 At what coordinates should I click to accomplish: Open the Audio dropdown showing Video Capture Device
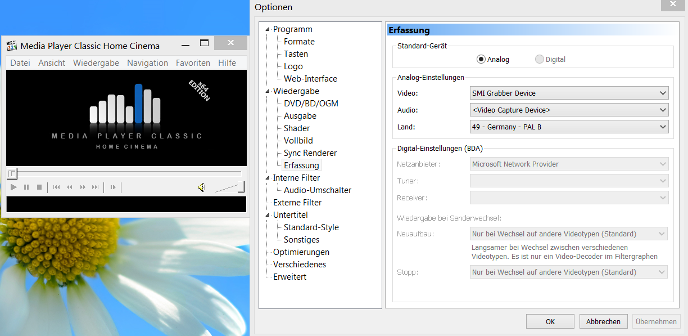(x=569, y=110)
